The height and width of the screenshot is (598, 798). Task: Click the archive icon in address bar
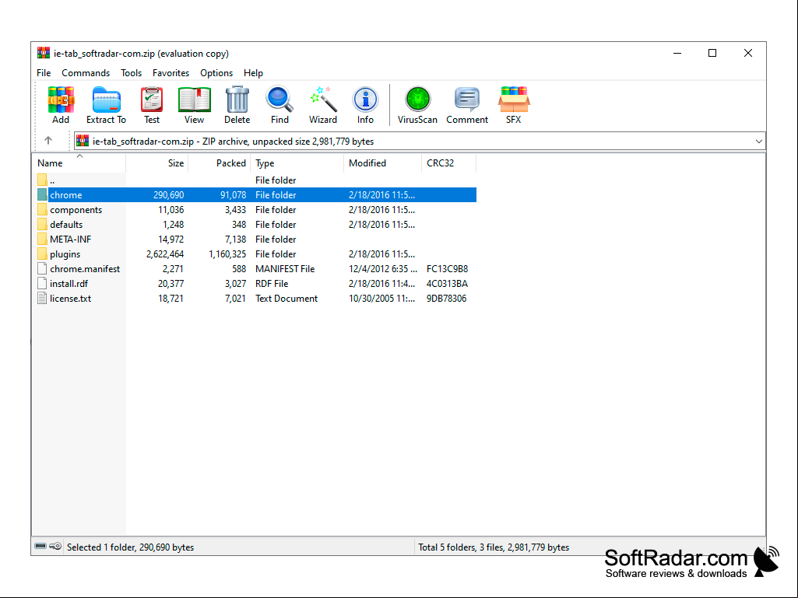tap(83, 141)
